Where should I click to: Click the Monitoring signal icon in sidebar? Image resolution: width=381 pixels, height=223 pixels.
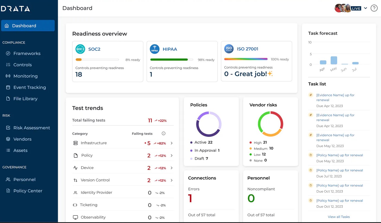tap(8, 76)
